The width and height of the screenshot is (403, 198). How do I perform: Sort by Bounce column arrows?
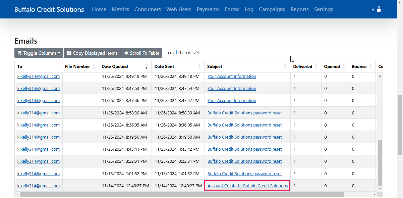370,66
